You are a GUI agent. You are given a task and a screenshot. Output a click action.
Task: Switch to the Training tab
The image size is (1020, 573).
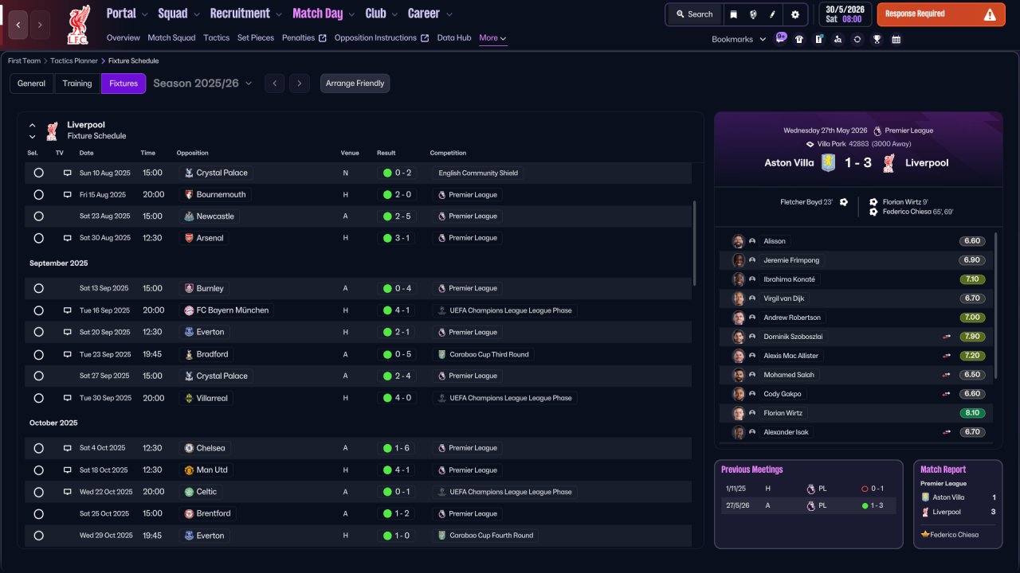pyautogui.click(x=77, y=84)
